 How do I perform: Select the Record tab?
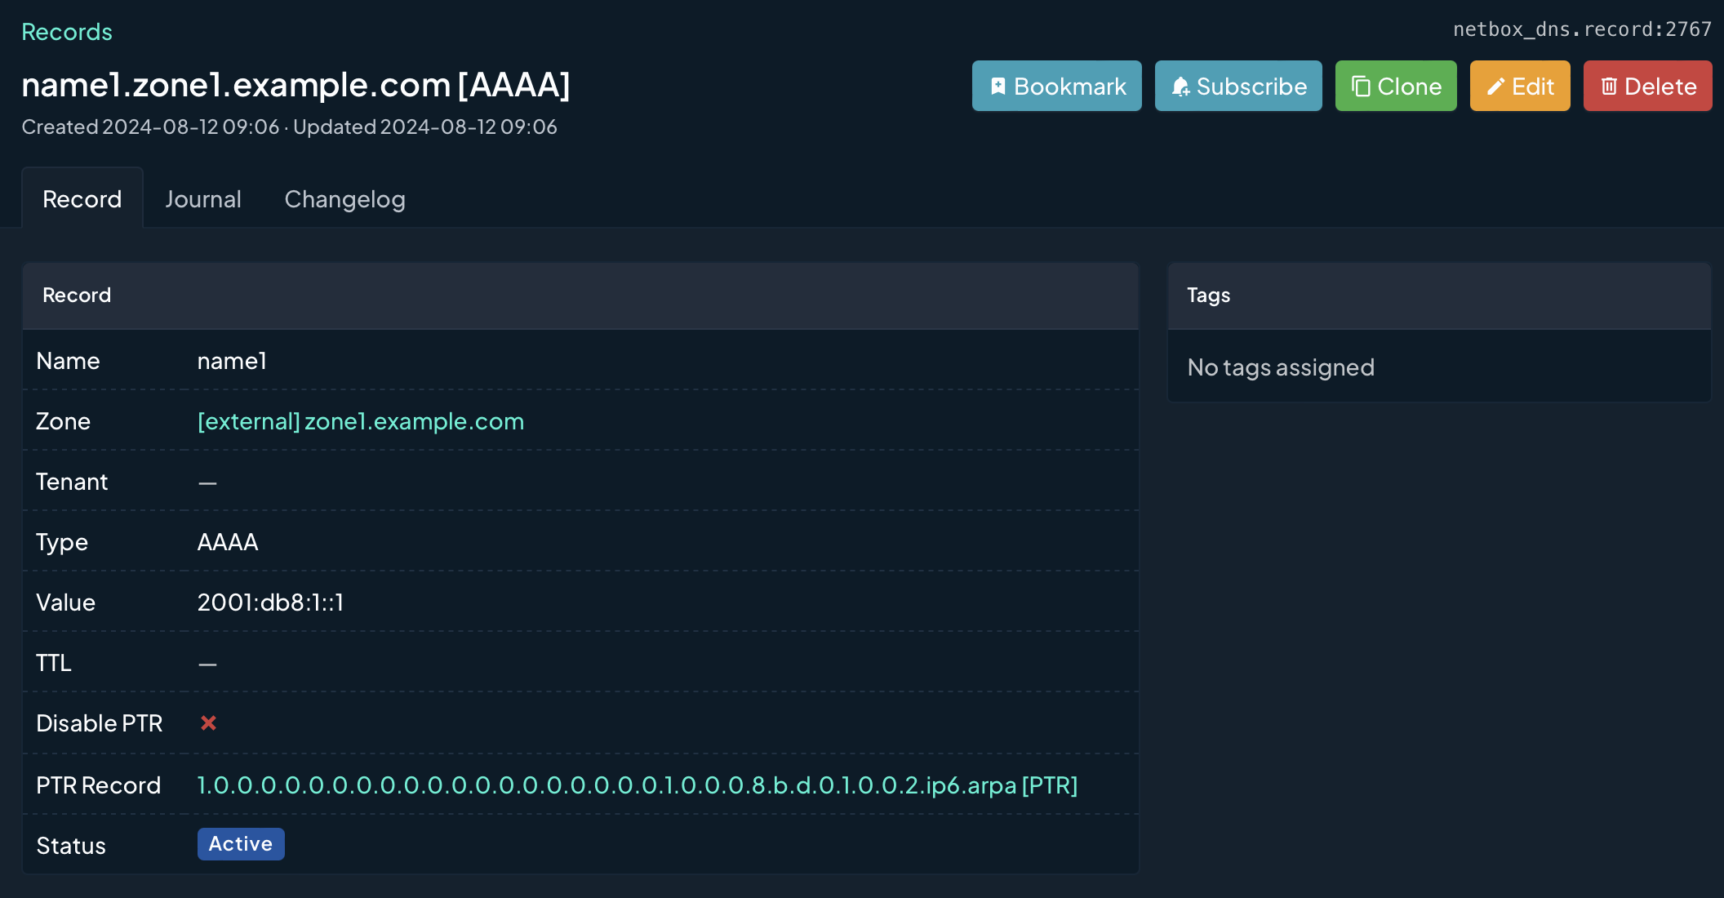82,199
